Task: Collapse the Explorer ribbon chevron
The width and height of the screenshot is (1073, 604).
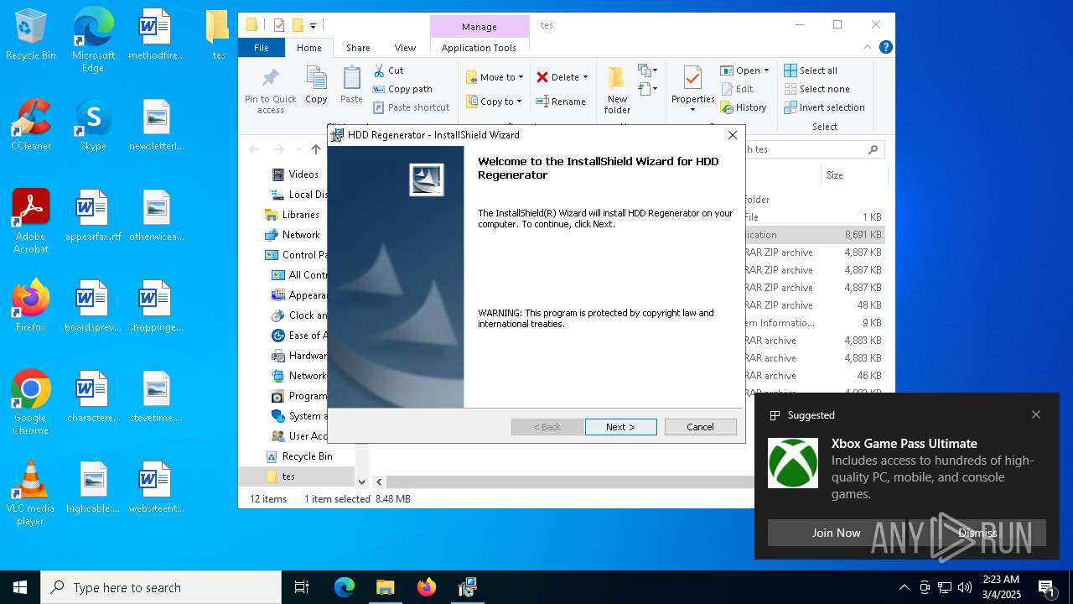Action: pyautogui.click(x=868, y=47)
